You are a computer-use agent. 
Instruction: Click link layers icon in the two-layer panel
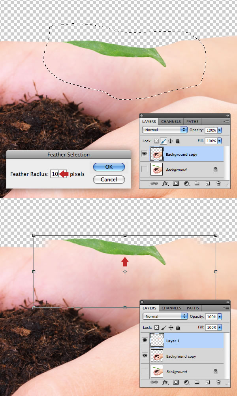[x=154, y=183]
